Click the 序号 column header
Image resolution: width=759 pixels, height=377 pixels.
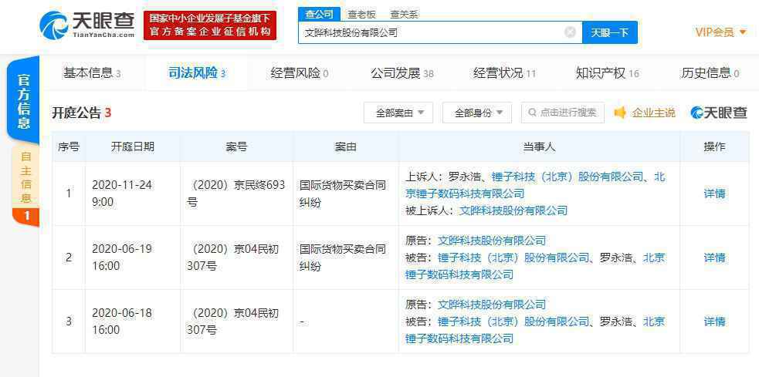pyautogui.click(x=69, y=147)
